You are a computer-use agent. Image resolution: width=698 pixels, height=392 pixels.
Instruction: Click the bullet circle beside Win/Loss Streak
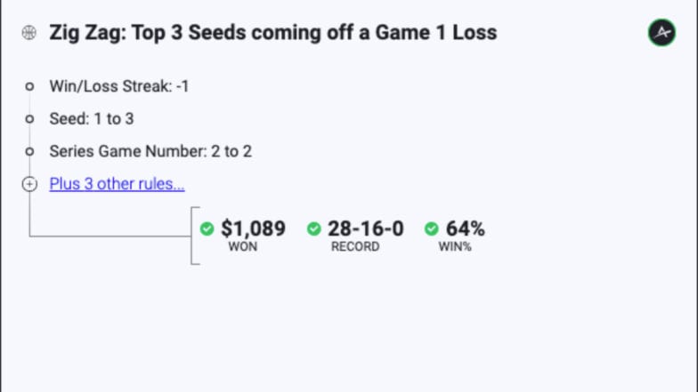[29, 86]
